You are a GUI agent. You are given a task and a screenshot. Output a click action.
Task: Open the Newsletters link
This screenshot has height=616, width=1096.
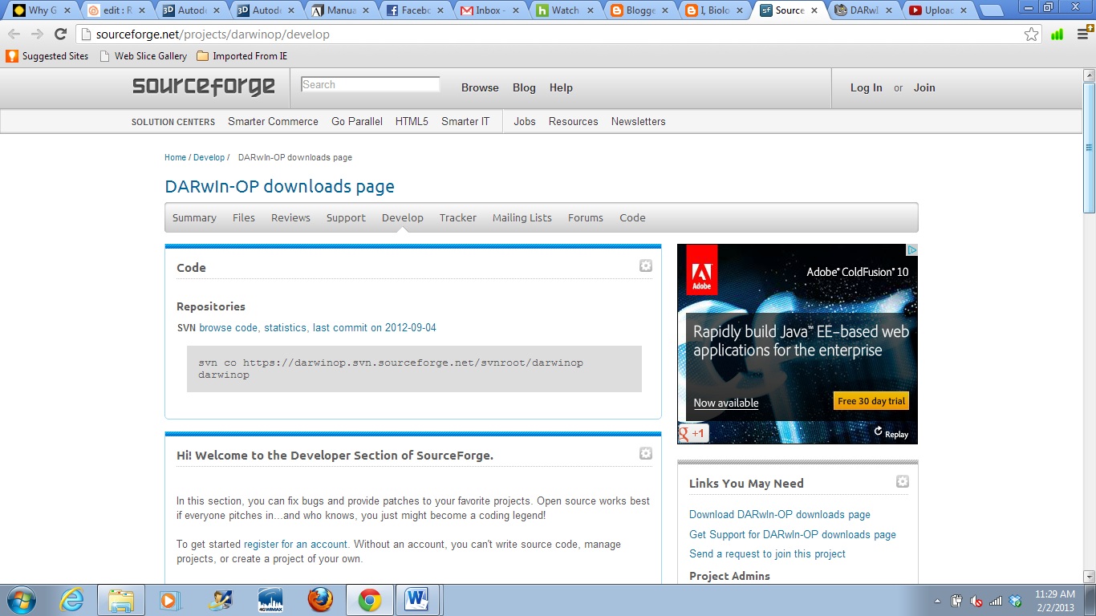click(638, 121)
